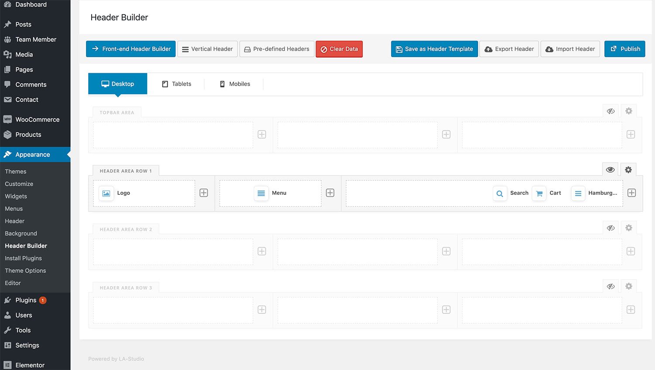The width and height of the screenshot is (655, 370).
Task: Switch to the Tablets tab
Action: pyautogui.click(x=176, y=84)
